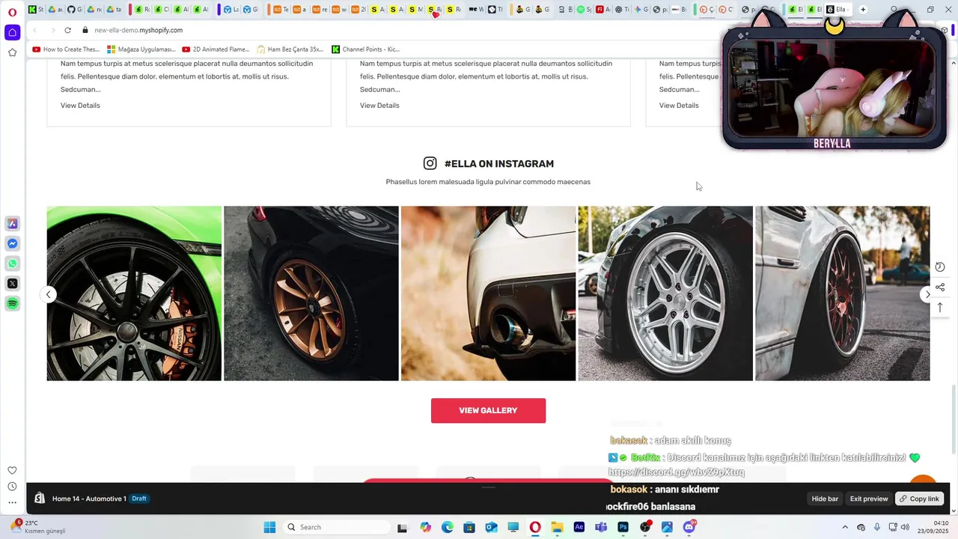
Task: Open recently viewed clock icon on right
Action: (x=940, y=267)
